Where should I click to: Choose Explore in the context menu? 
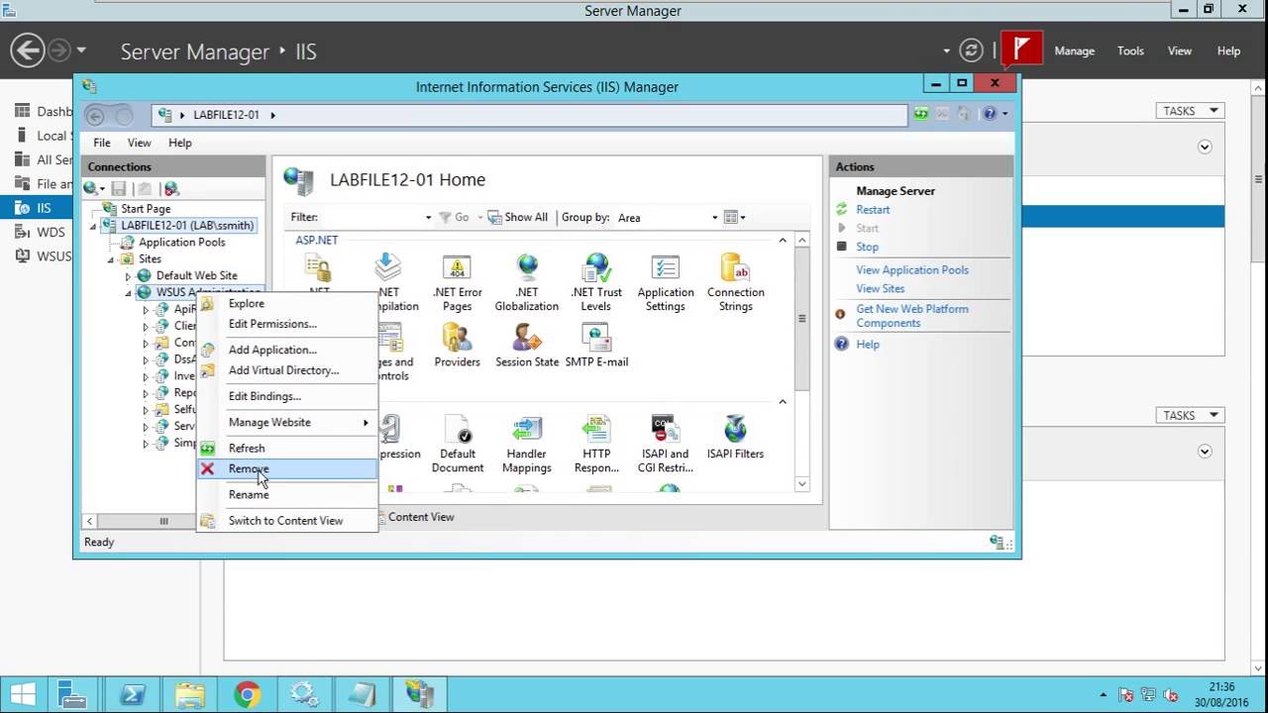tap(287, 303)
